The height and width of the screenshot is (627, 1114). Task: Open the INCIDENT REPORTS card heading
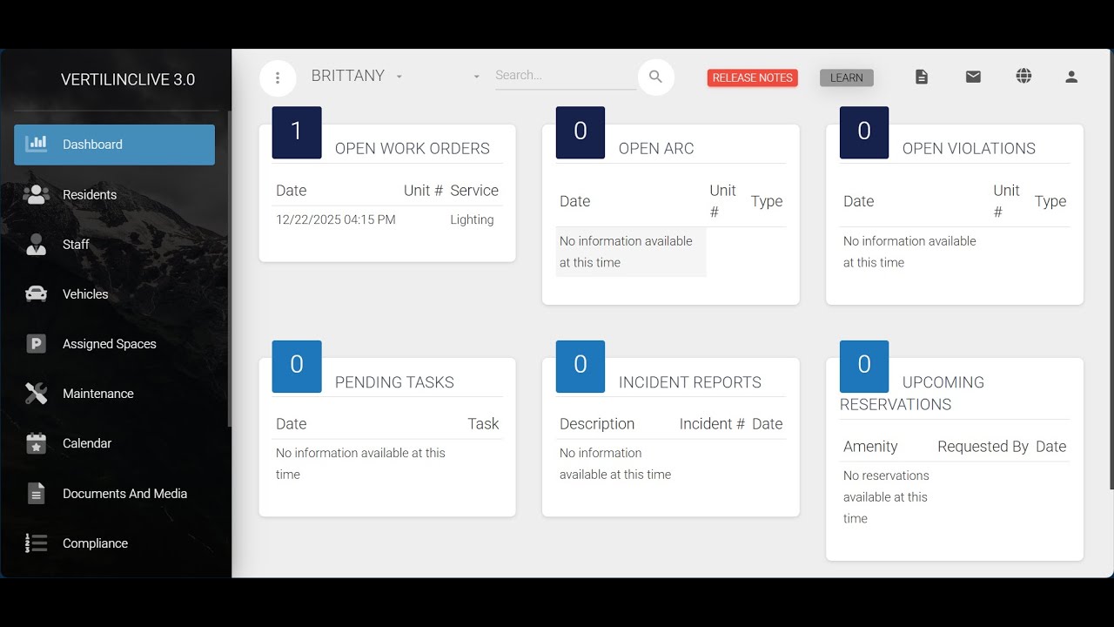click(x=690, y=381)
